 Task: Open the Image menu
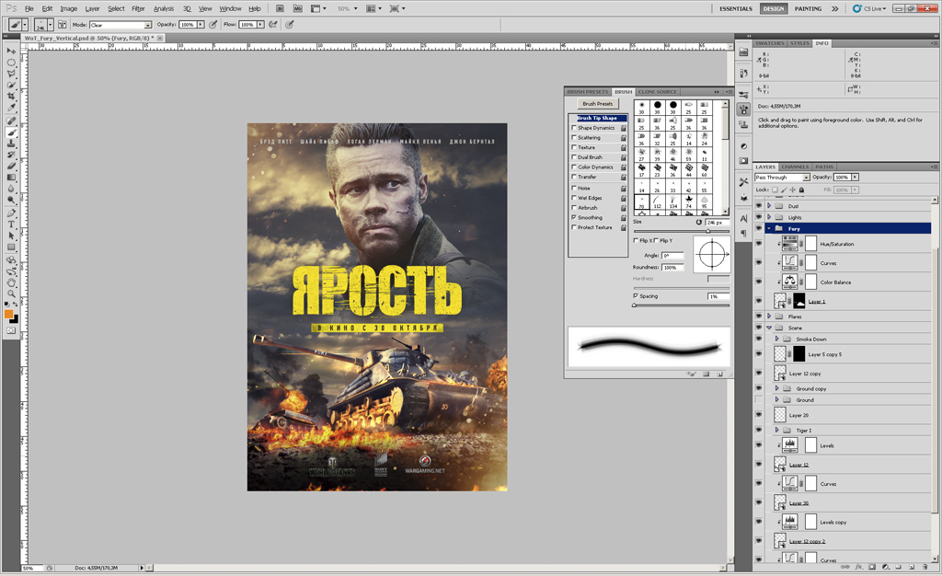68,8
